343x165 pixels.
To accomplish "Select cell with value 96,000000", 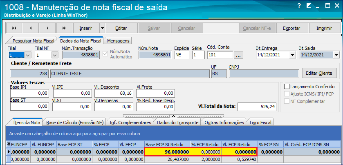I will click(167, 152).
